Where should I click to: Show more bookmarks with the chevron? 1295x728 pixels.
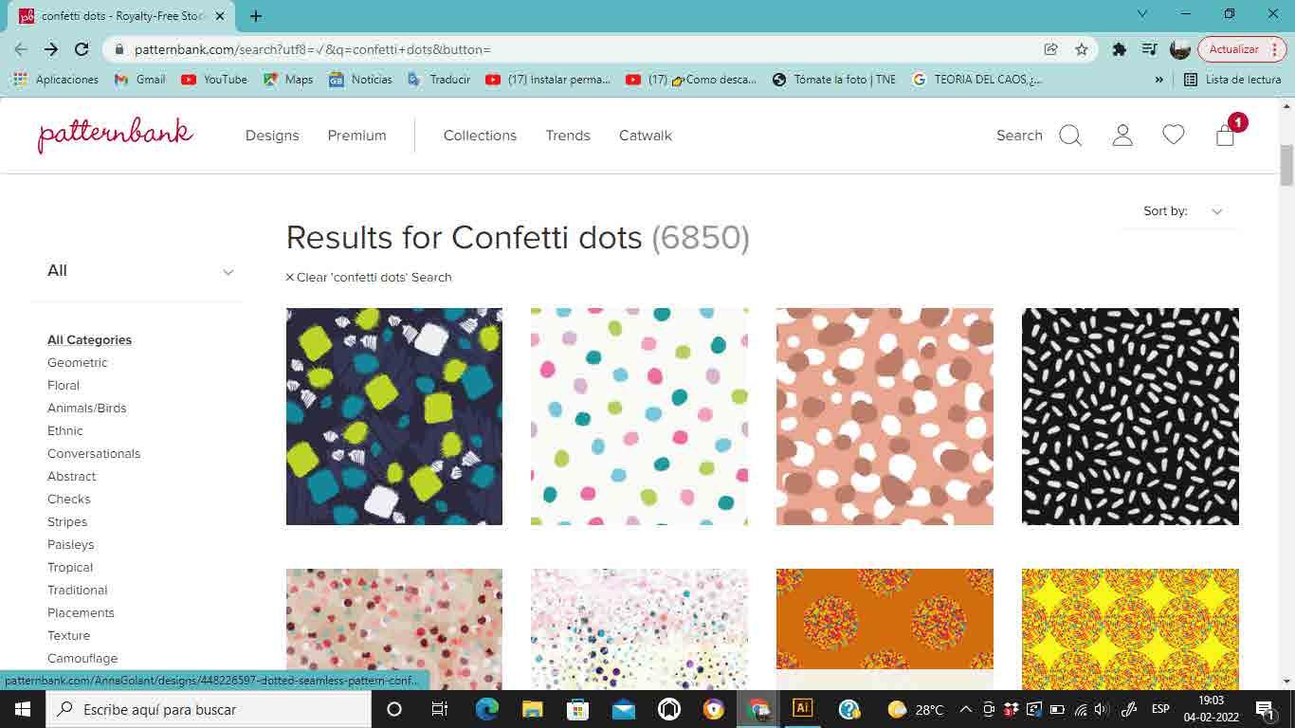(1158, 80)
